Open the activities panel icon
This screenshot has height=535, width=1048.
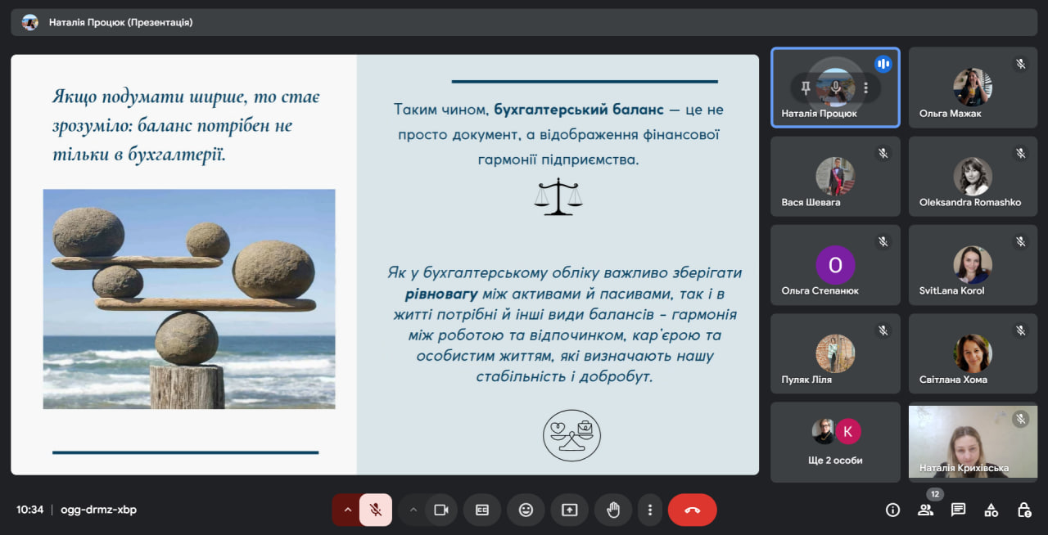[991, 510]
